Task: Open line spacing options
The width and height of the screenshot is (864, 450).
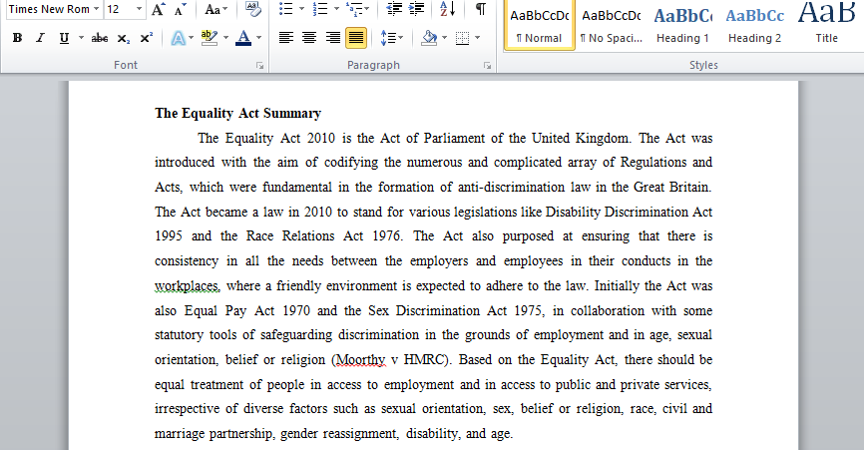Action: pyautogui.click(x=392, y=38)
